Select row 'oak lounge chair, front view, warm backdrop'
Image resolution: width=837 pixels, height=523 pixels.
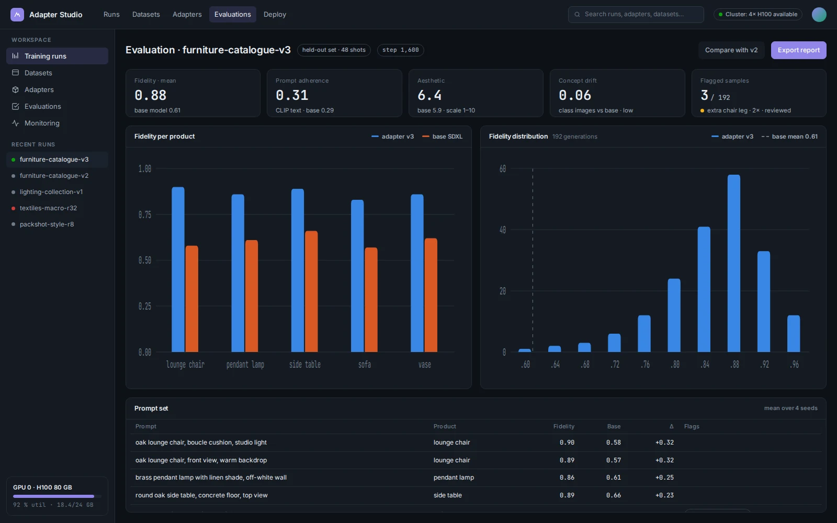tap(476, 460)
